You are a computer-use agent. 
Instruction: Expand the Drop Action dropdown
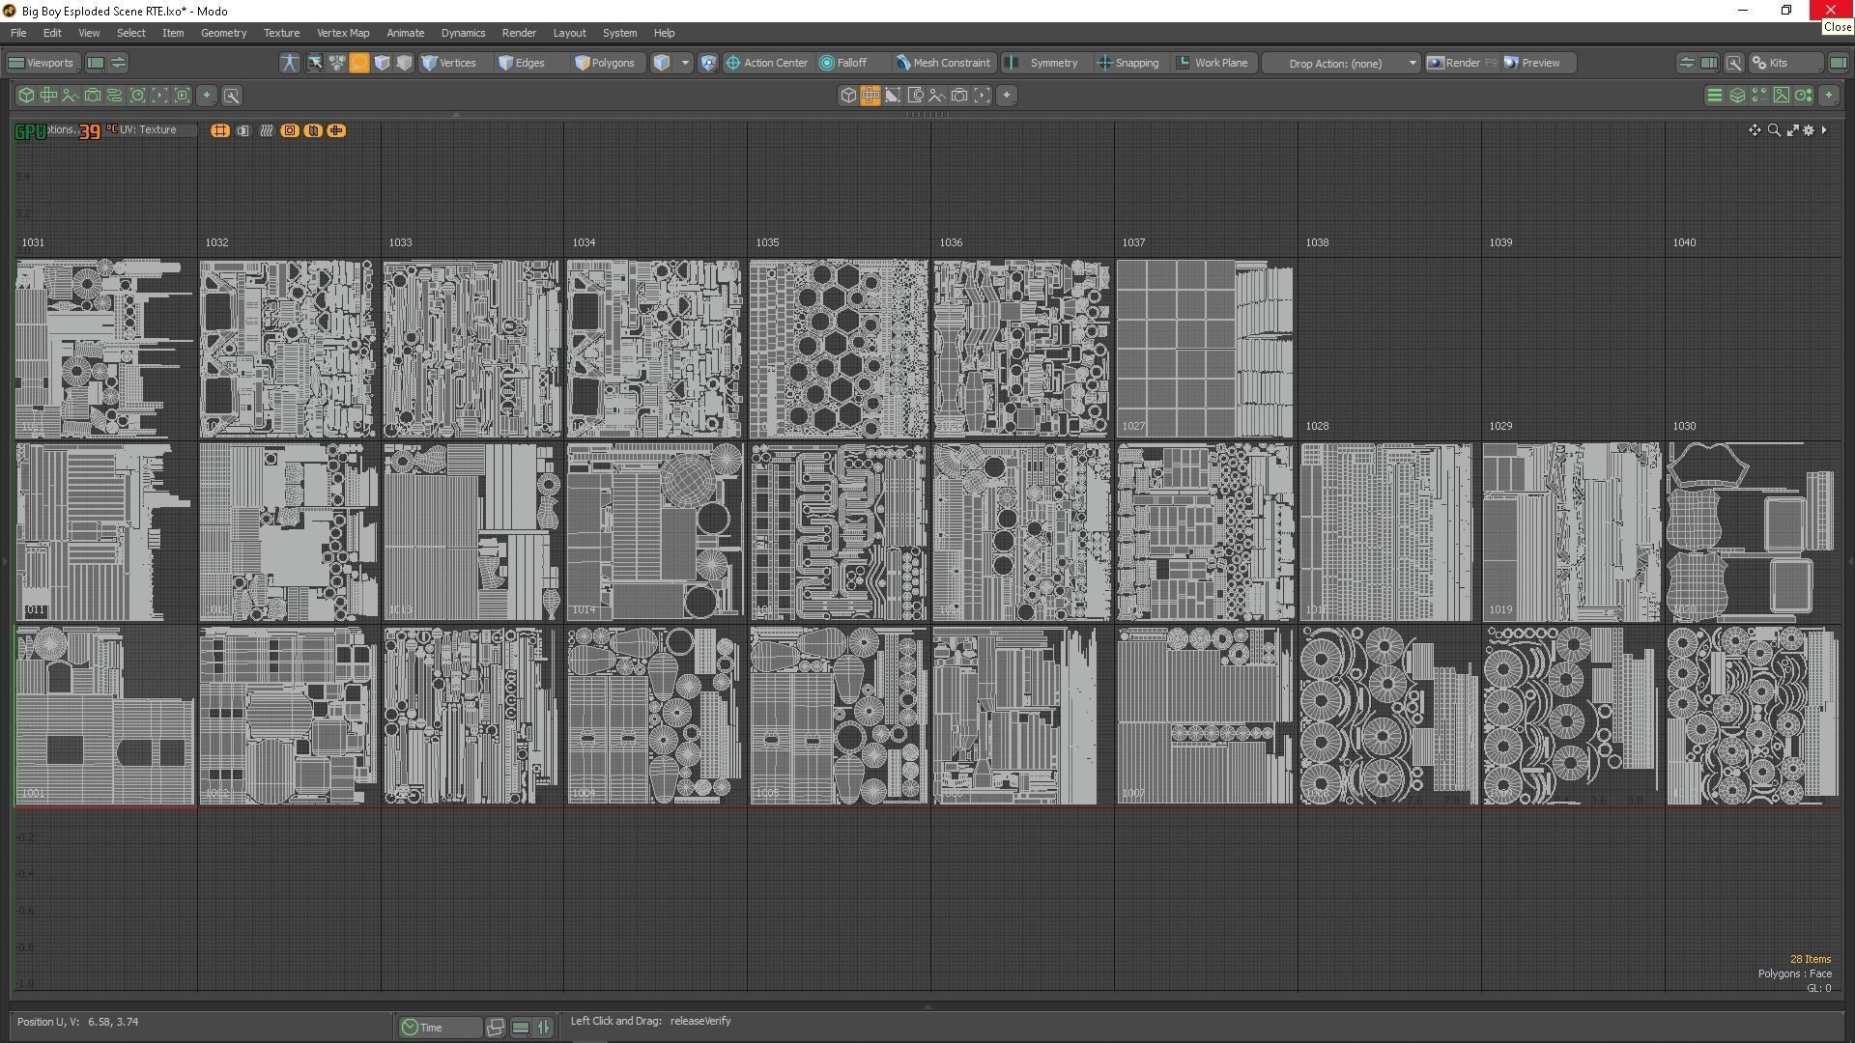point(1343,63)
